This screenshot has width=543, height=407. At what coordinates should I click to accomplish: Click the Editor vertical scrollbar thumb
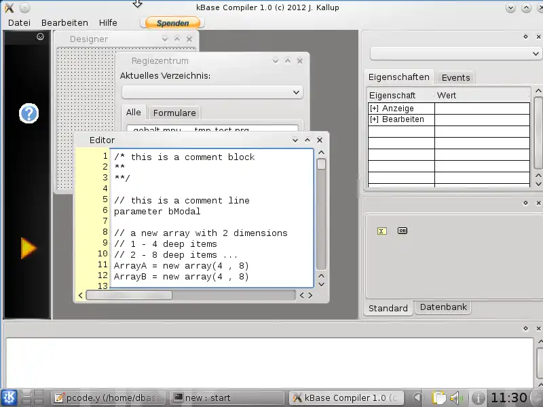[x=321, y=163]
